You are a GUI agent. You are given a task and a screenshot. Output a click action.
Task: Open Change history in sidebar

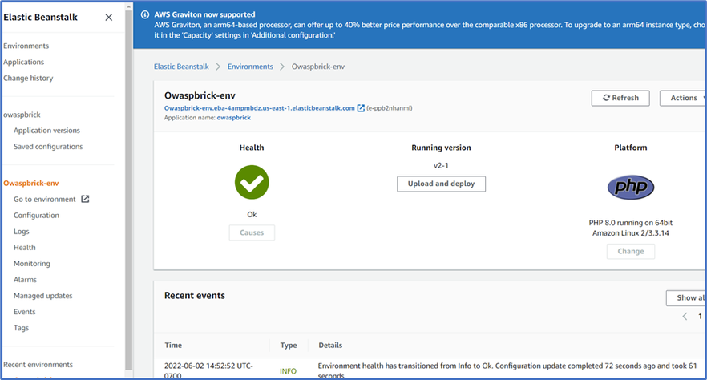pos(28,78)
